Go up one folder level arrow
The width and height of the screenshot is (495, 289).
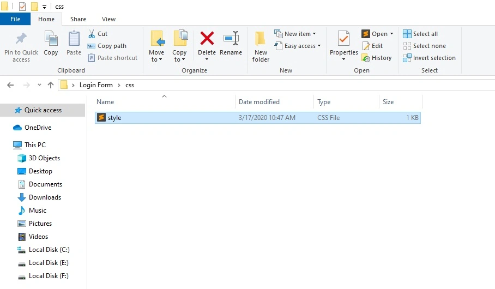pyautogui.click(x=51, y=85)
